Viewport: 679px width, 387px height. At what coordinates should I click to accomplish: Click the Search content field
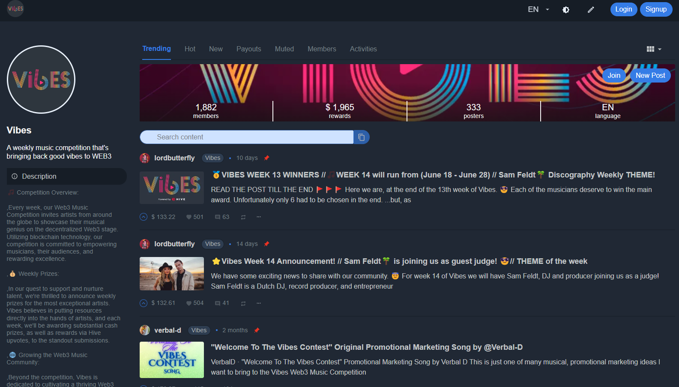click(x=246, y=137)
